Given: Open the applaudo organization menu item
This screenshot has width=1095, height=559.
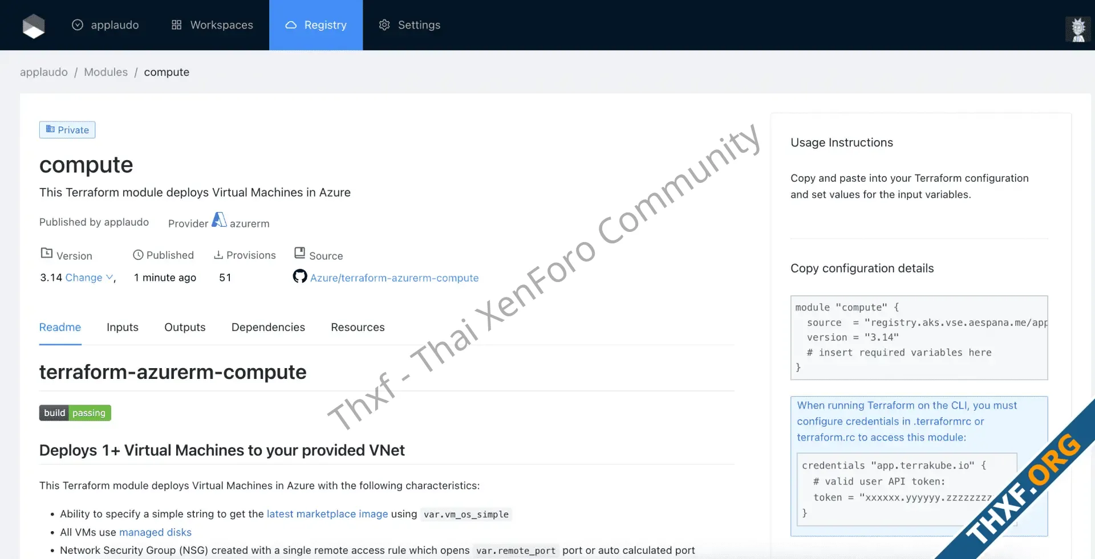Looking at the screenshot, I should pyautogui.click(x=105, y=25).
